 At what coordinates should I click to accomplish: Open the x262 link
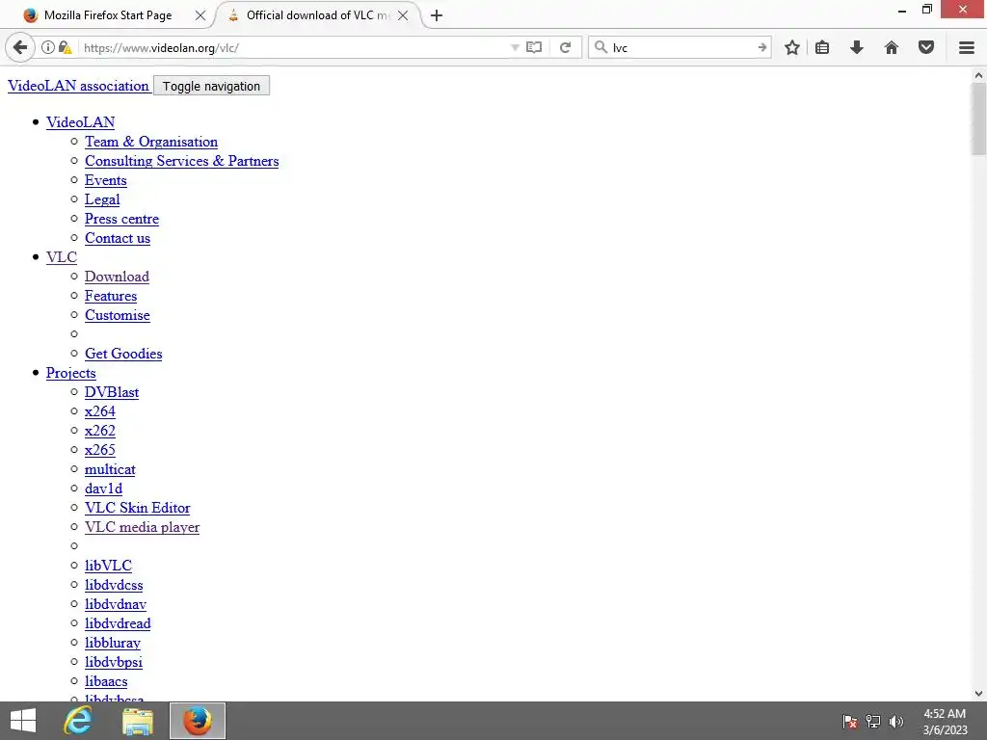click(100, 431)
